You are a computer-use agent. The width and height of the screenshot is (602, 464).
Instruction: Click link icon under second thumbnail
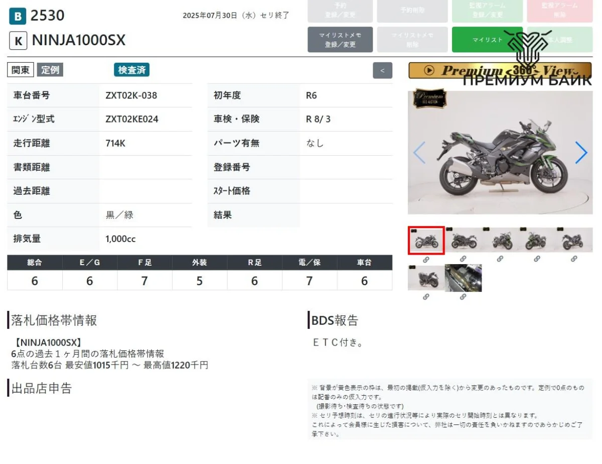coord(463,259)
